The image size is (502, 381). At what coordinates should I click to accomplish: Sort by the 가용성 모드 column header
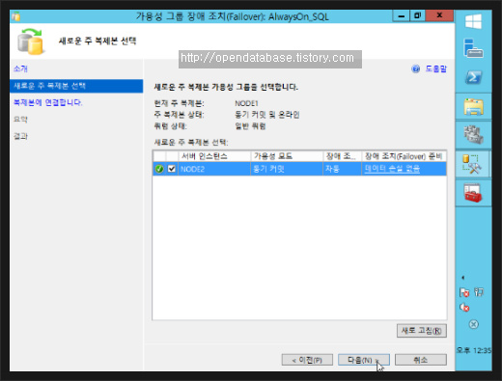(287, 156)
